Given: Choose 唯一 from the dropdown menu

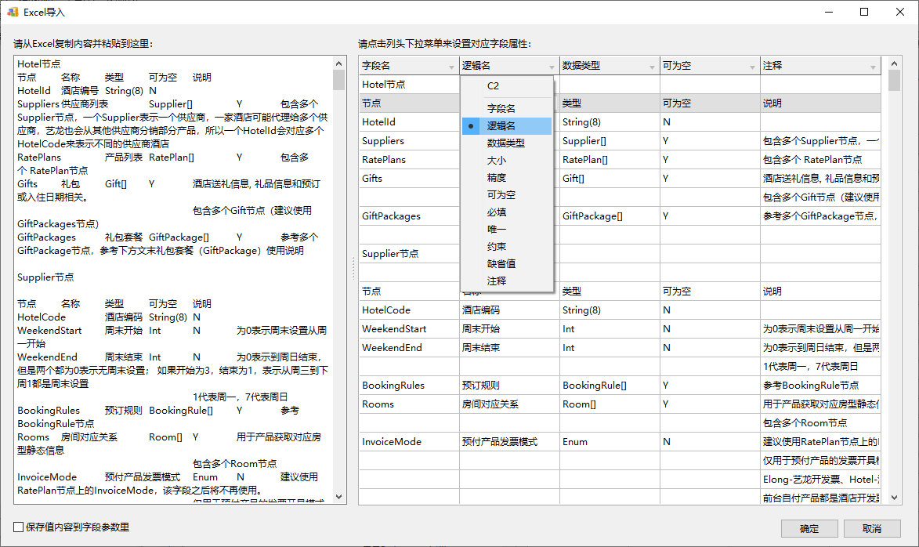Looking at the screenshot, I should coord(507,230).
